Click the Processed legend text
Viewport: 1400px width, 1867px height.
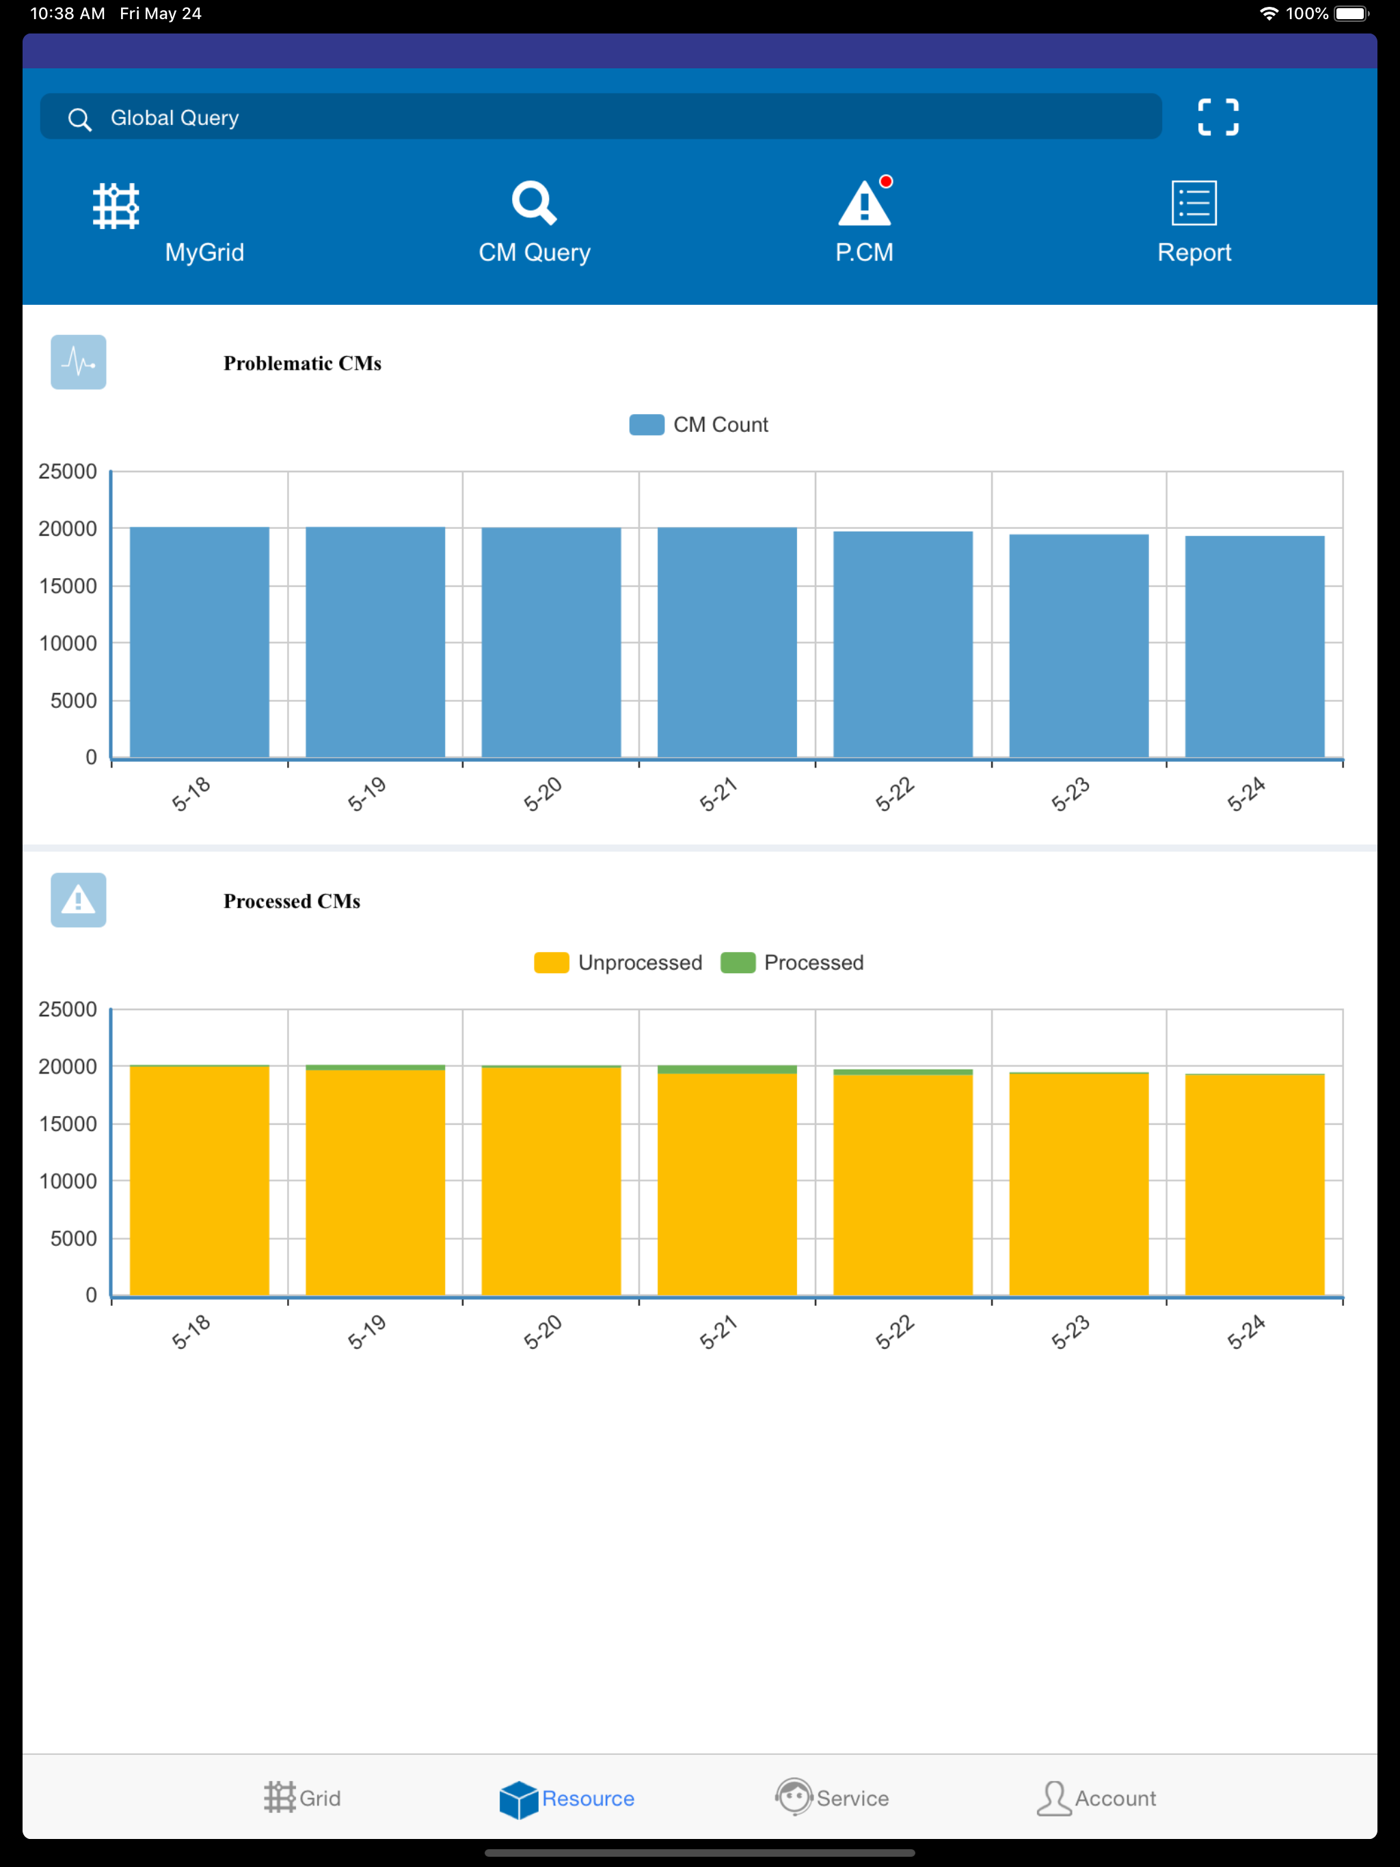(x=814, y=963)
